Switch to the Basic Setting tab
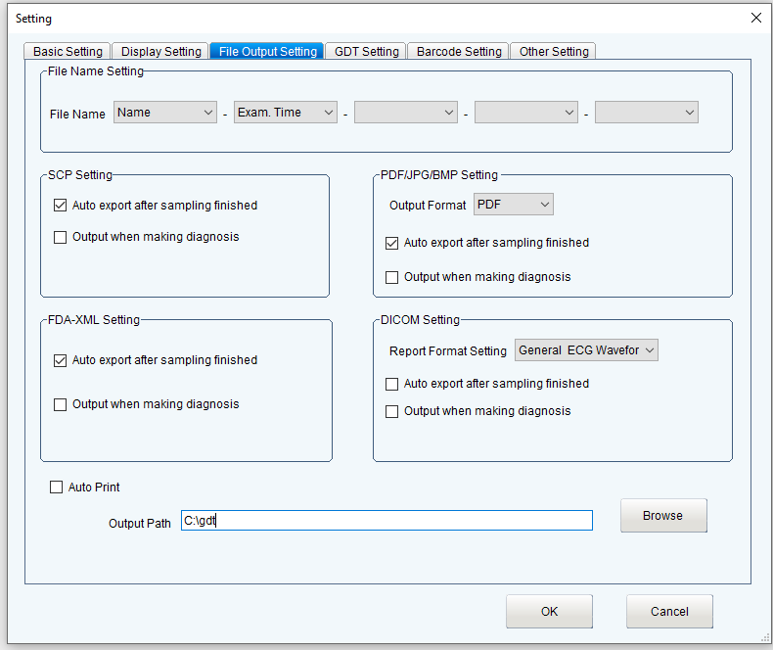The image size is (773, 650). pyautogui.click(x=68, y=51)
